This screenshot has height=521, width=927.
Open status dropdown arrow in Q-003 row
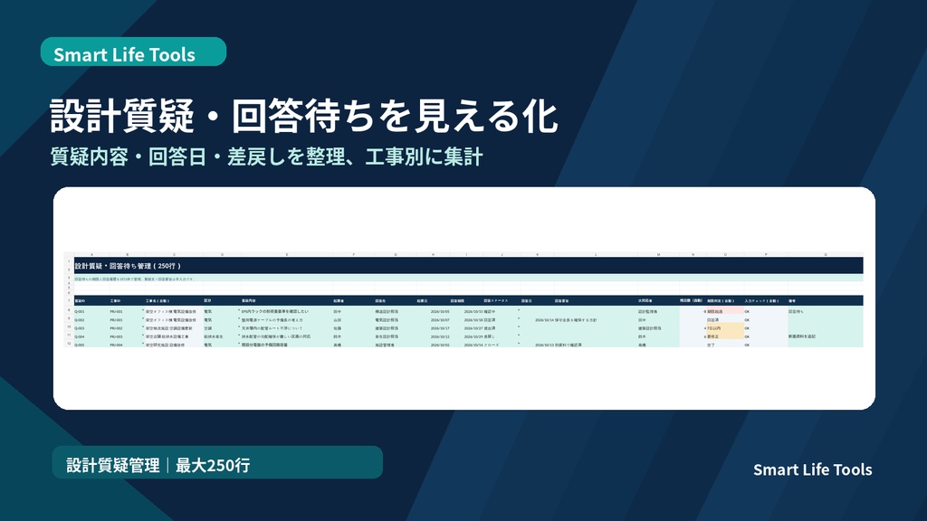coord(519,327)
